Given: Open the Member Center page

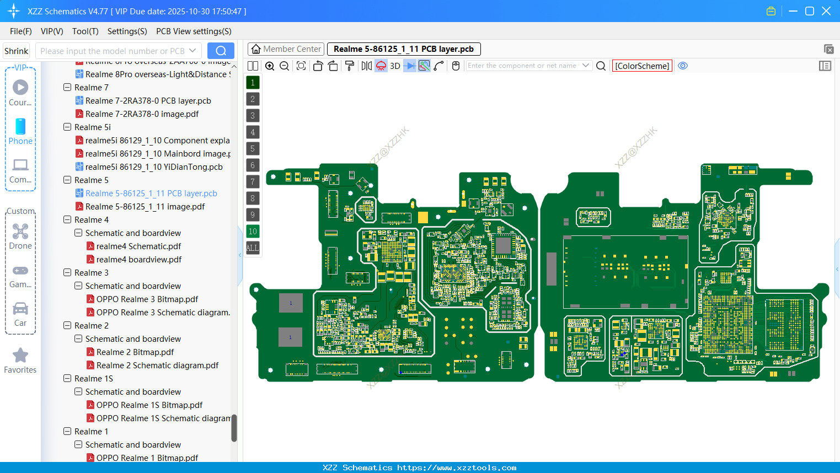Looking at the screenshot, I should click(x=286, y=49).
